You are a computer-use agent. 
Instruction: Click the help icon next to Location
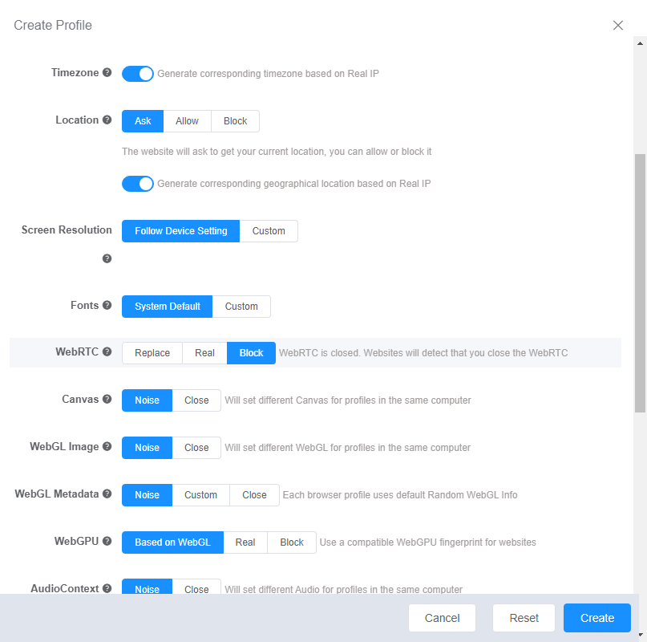coord(107,120)
